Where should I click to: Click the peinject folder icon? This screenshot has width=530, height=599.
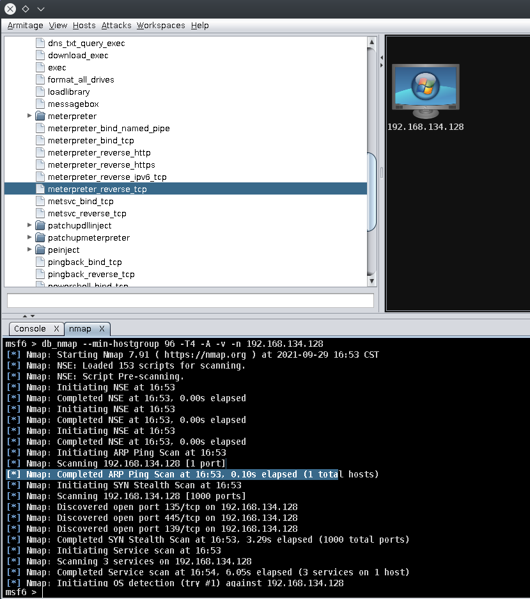[40, 250]
